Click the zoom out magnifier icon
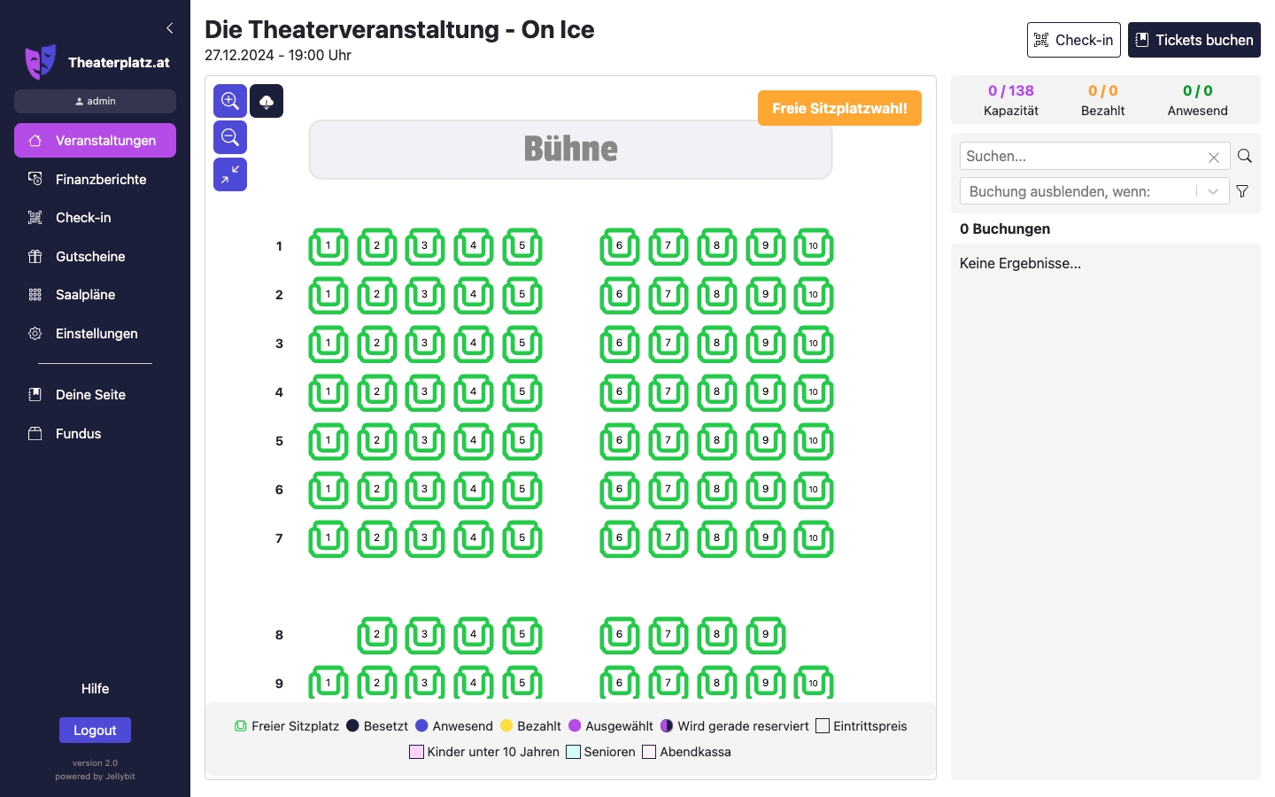The width and height of the screenshot is (1275, 797). point(230,137)
